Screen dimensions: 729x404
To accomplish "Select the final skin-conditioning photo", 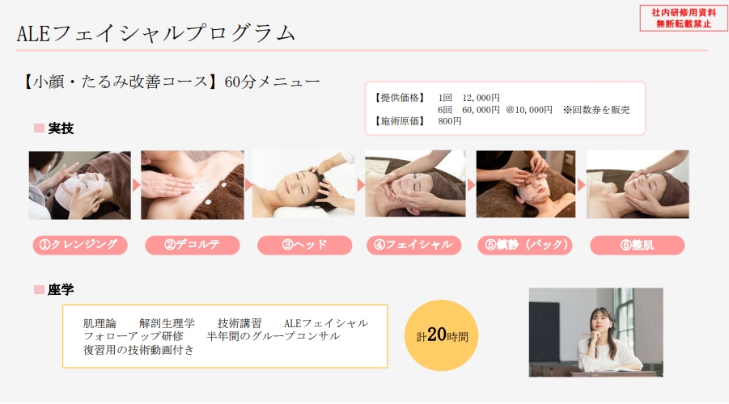I will [638, 184].
